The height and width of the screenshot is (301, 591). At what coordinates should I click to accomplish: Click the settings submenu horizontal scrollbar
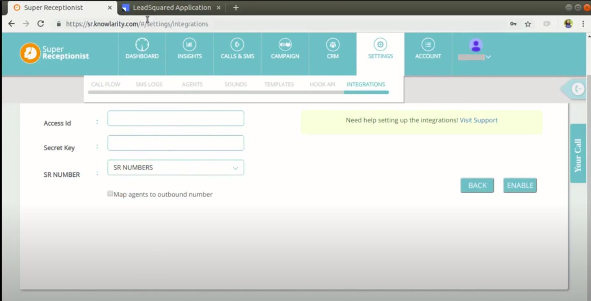tap(239, 92)
